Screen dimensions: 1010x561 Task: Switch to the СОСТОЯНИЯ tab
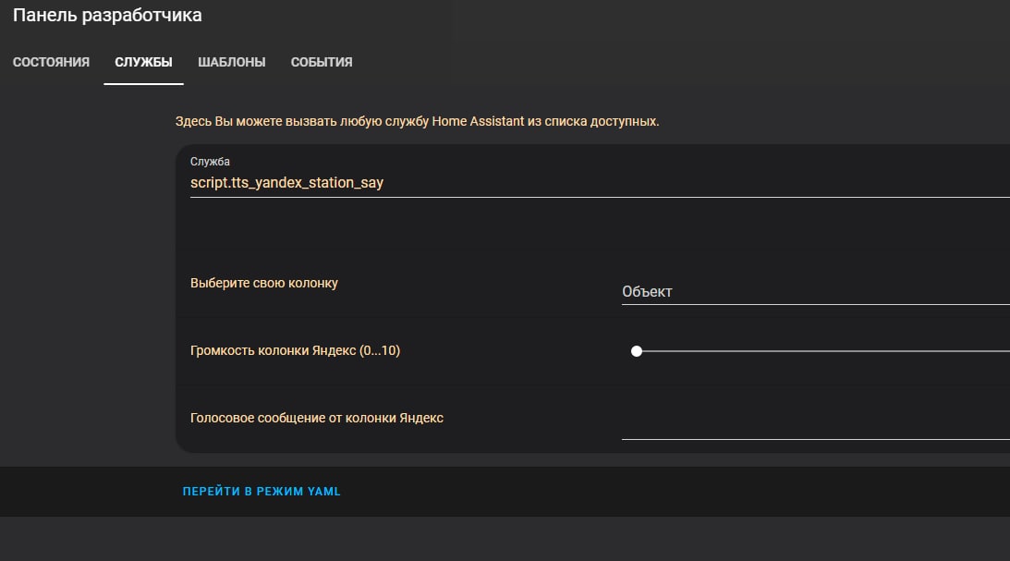click(51, 63)
